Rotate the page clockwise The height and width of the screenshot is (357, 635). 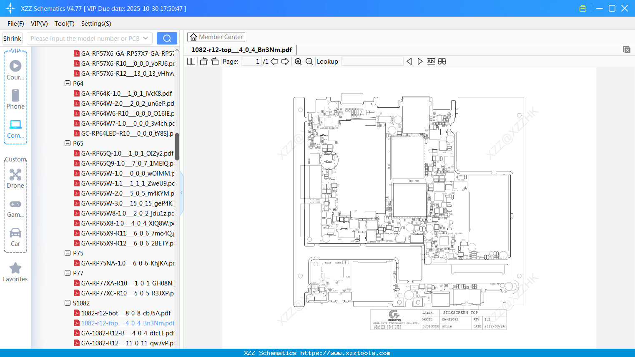click(215, 62)
